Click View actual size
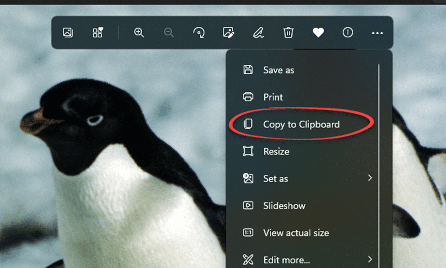The image size is (446, 268). pyautogui.click(x=296, y=233)
